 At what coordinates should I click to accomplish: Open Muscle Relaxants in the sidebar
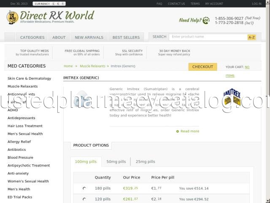click(22, 86)
